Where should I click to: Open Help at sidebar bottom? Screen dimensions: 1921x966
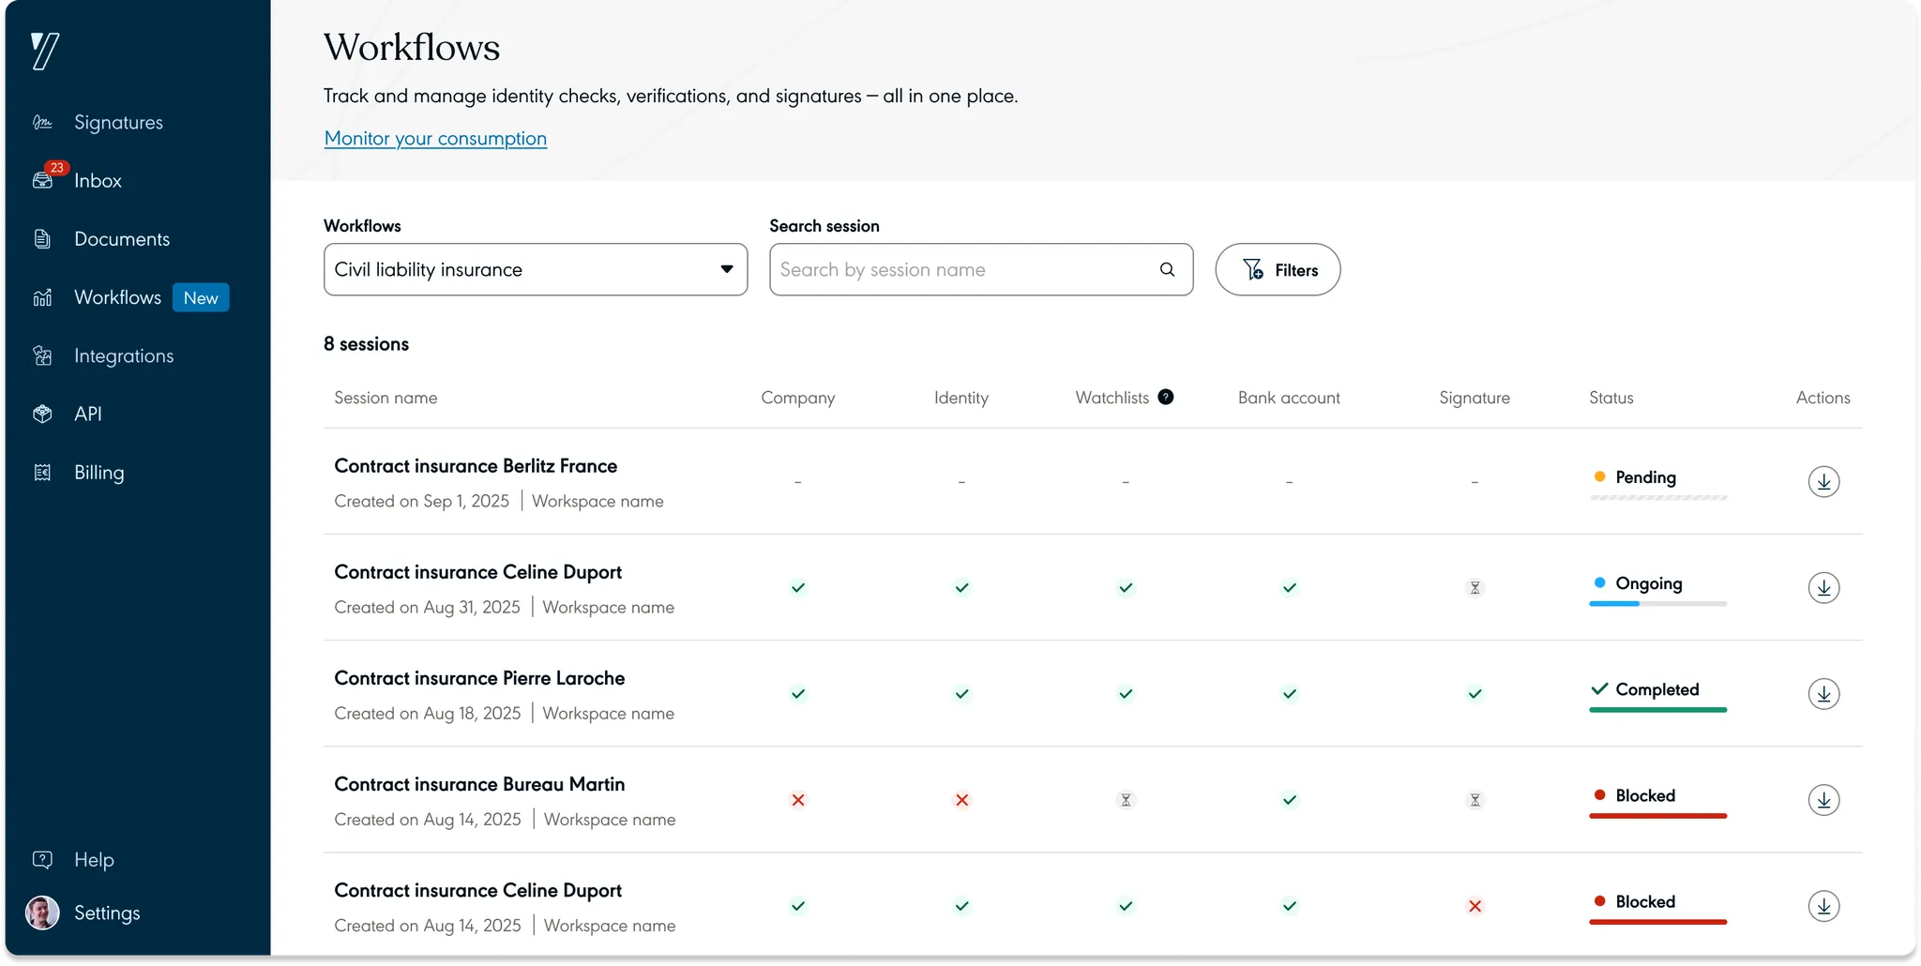point(94,859)
